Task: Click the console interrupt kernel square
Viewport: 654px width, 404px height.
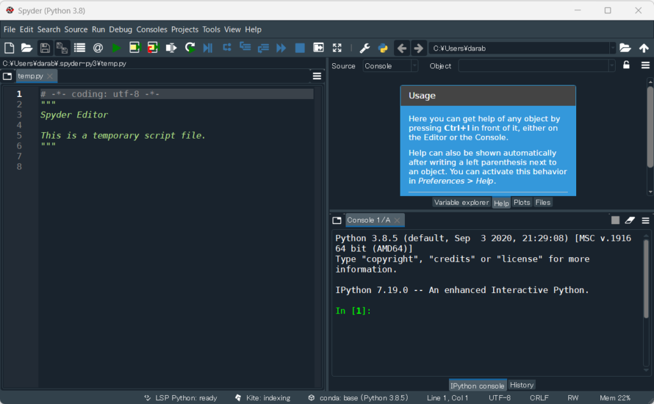Action: tap(615, 220)
